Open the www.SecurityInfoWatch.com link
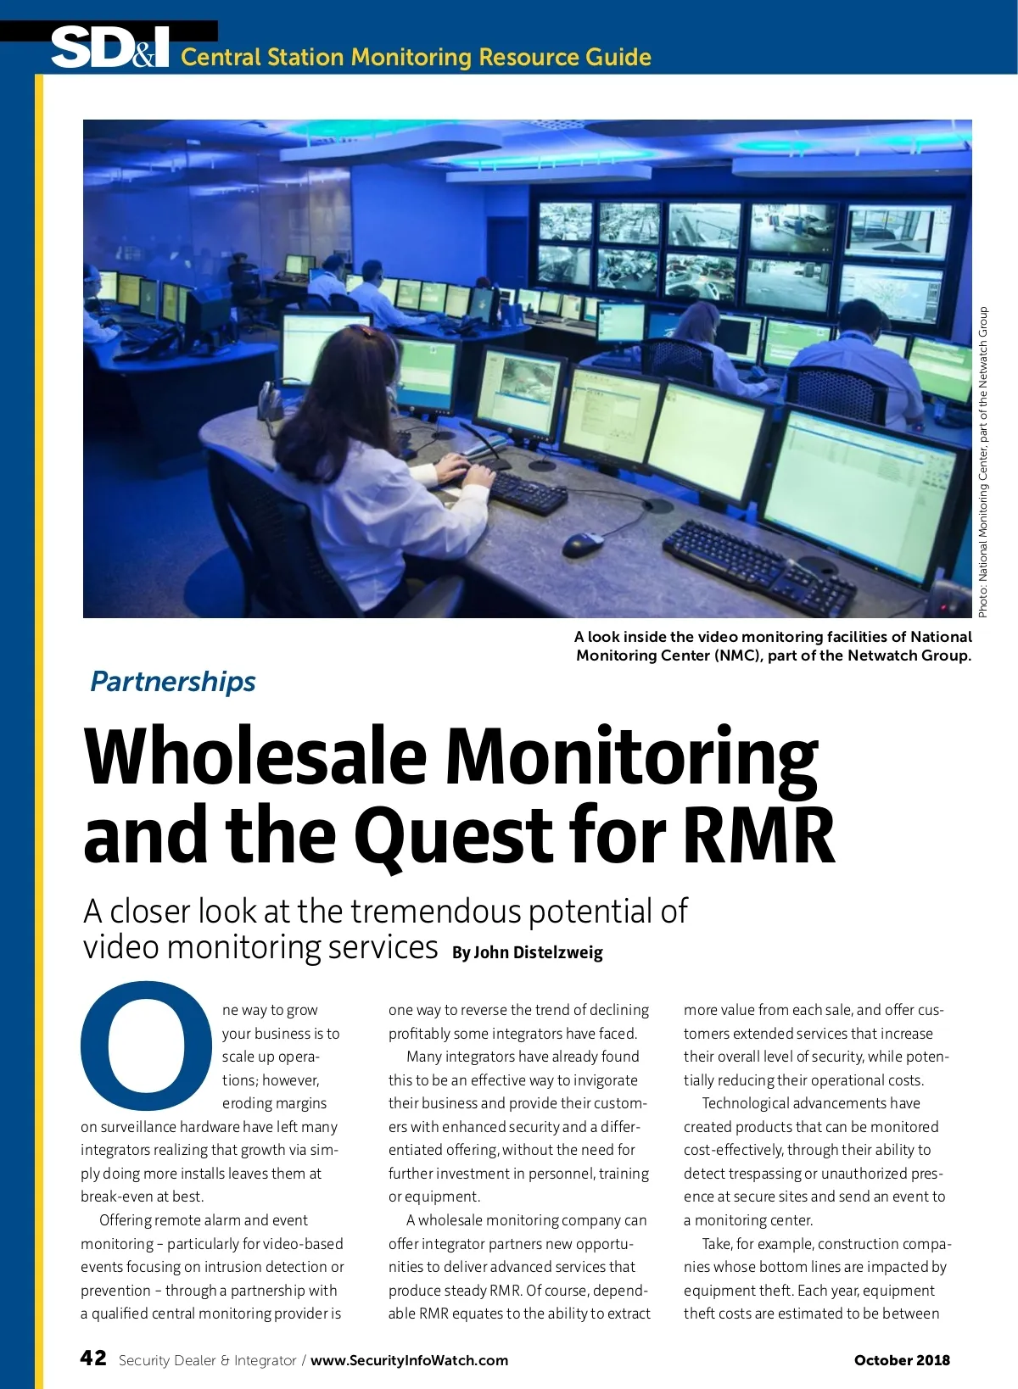This screenshot has height=1389, width=1018. [409, 1360]
